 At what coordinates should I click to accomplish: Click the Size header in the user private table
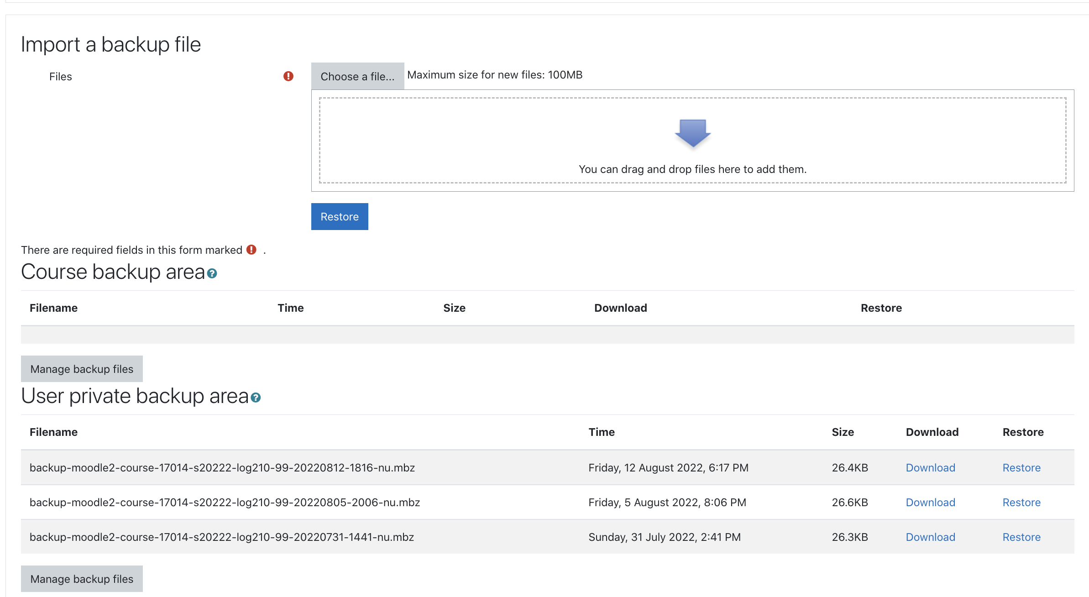(x=843, y=432)
